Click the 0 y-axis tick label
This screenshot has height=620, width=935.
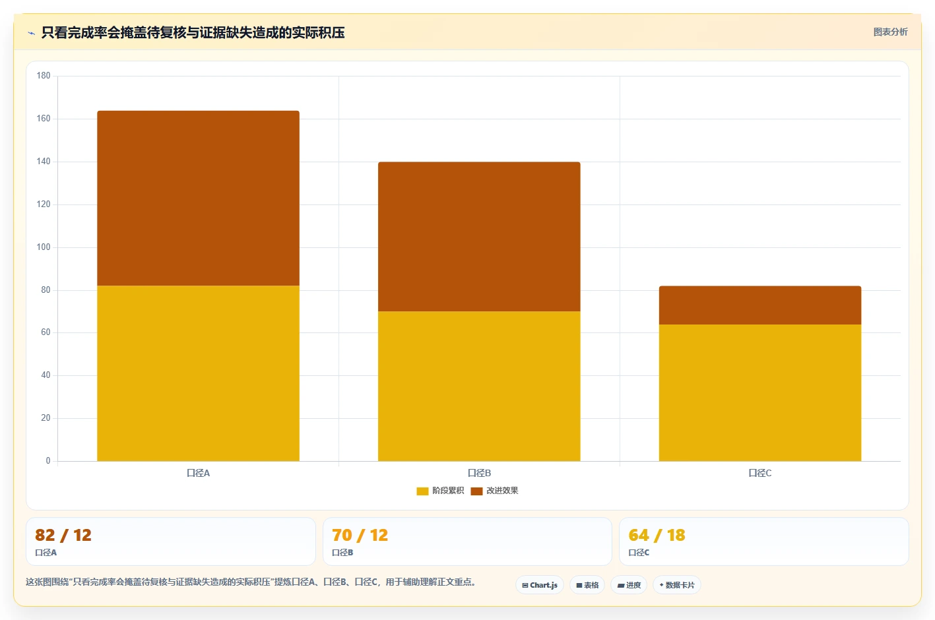click(x=48, y=461)
